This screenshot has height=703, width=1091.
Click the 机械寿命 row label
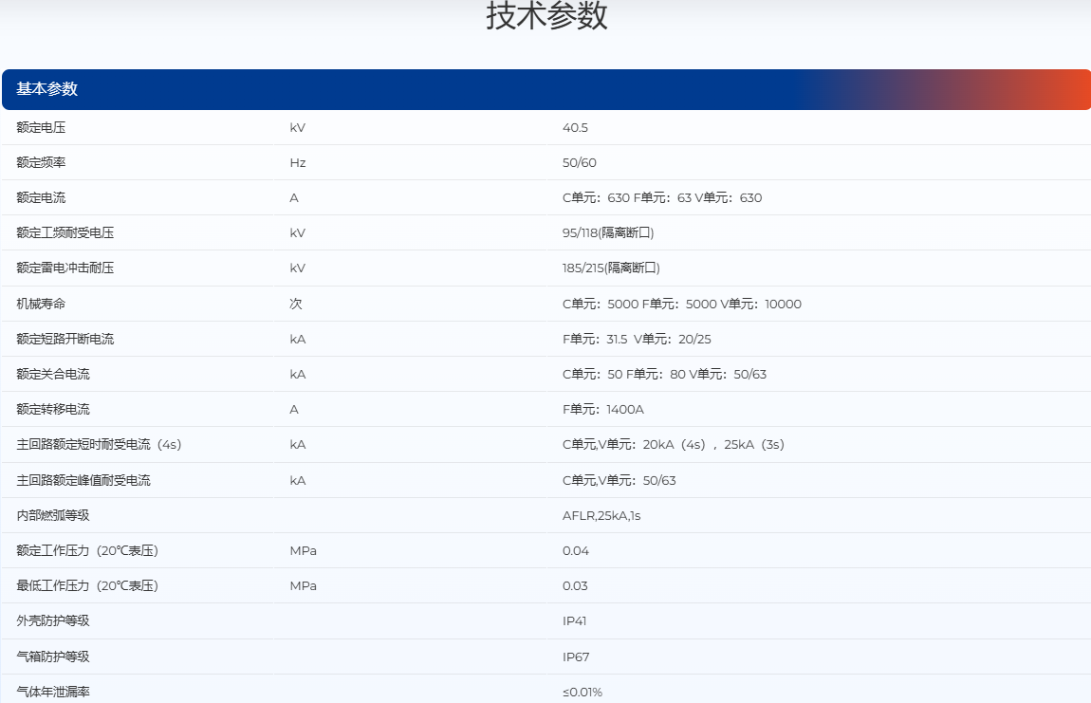[x=41, y=304]
